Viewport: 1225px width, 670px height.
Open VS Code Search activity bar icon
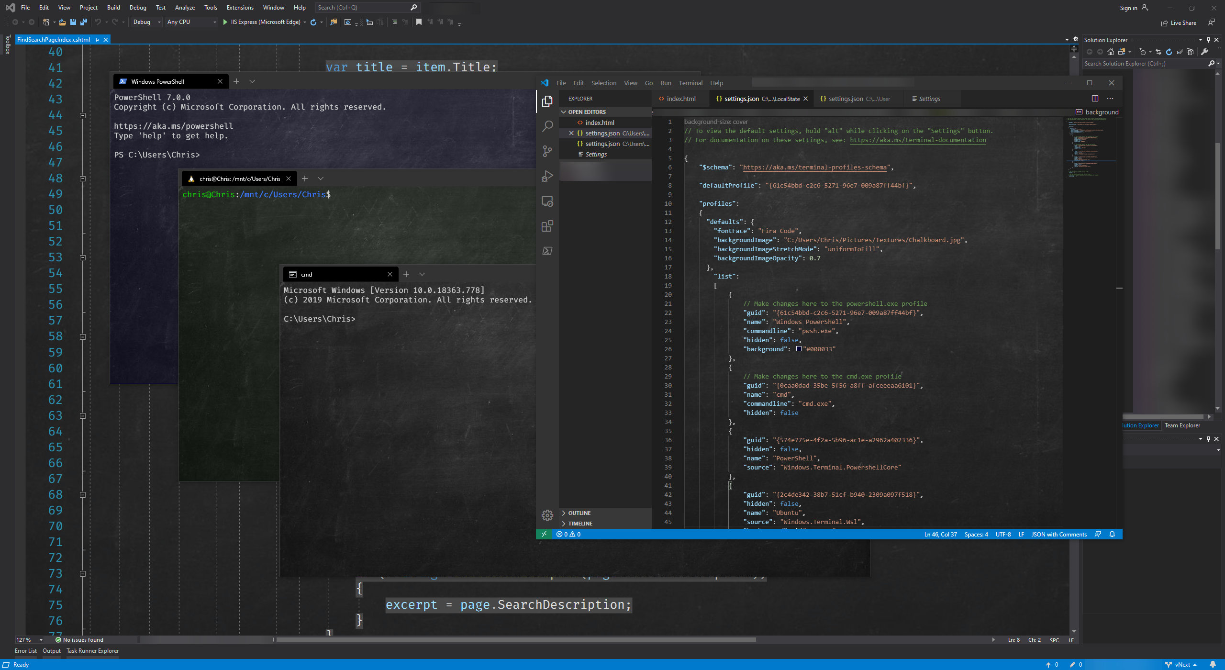coord(547,126)
